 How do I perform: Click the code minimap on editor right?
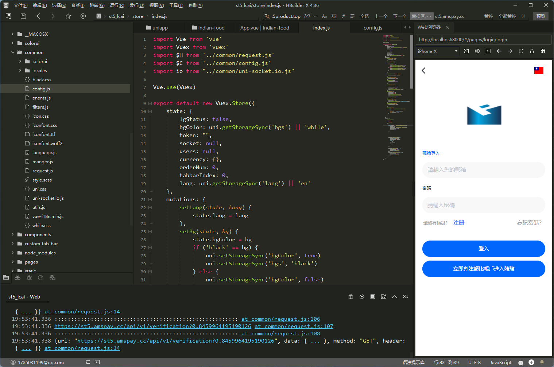point(396,91)
